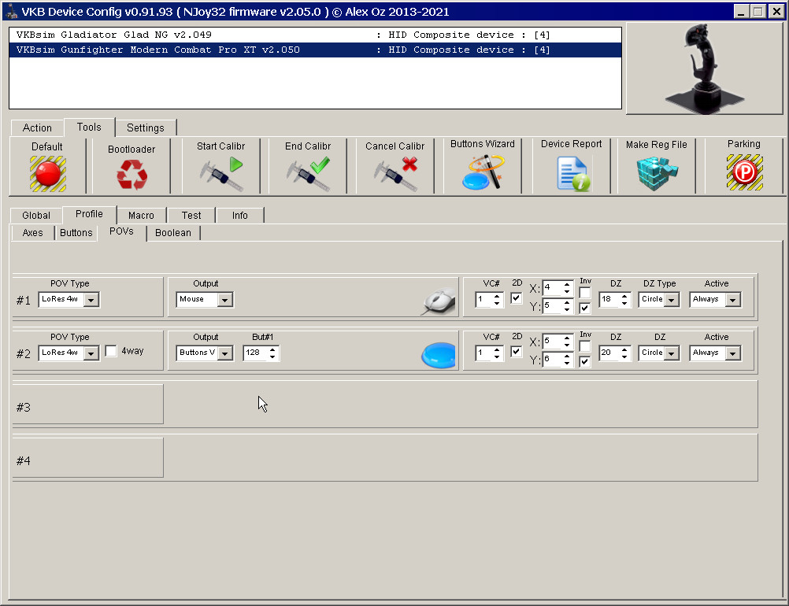Screen dimensions: 789x606
Task: Select VKBsim Gladiator Glad NG device row
Action: (315, 35)
